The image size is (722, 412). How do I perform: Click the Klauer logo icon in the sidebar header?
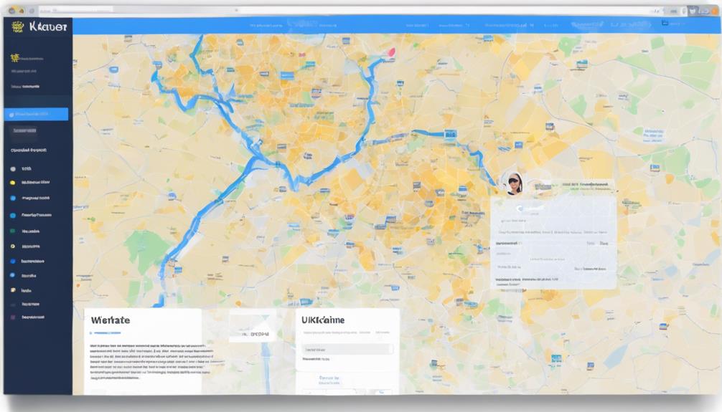(18, 26)
